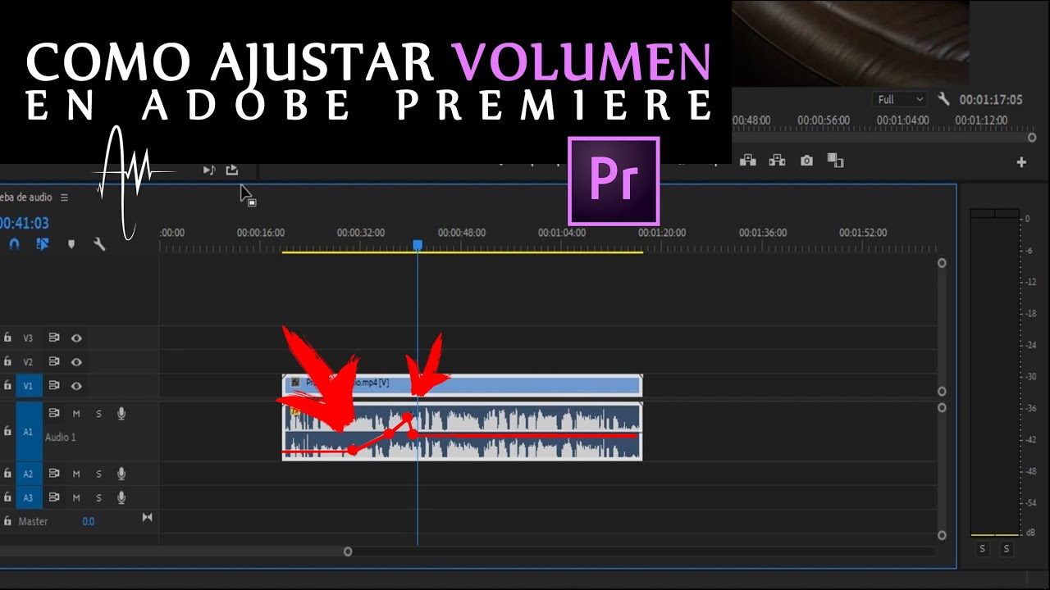This screenshot has height=590, width=1050.
Task: Click Program Monitor zoom scroll handle
Action: (1032, 138)
